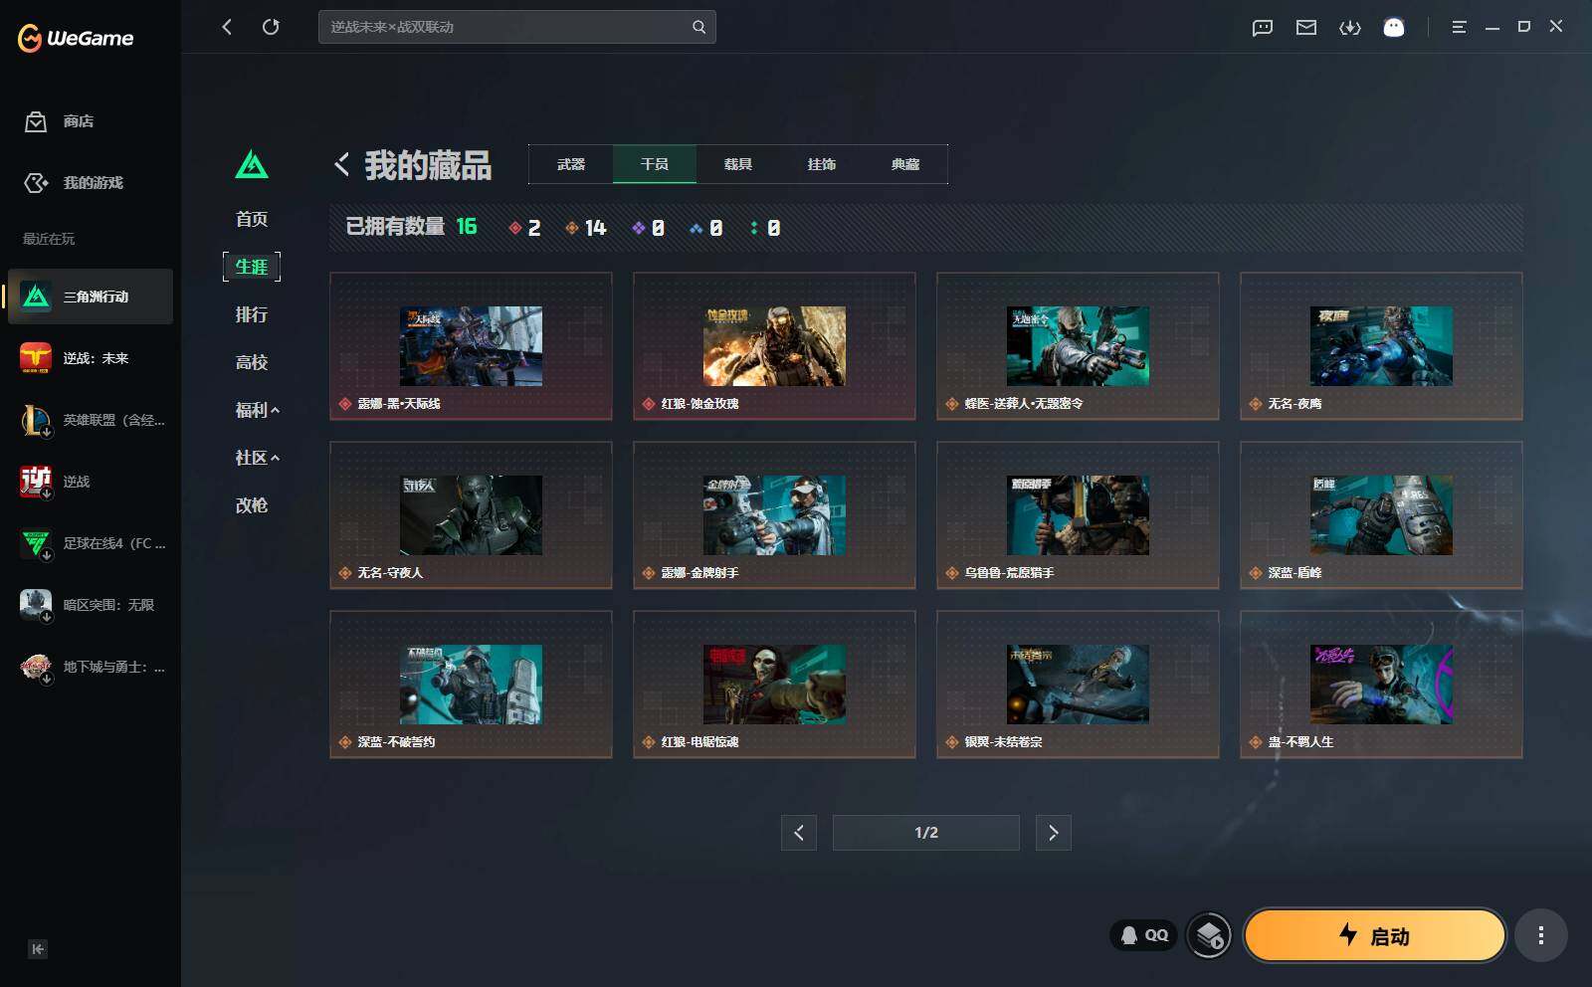This screenshot has height=987, width=1592.
Task: Return from 我的藏品 using the back chevron
Action: coord(341,164)
